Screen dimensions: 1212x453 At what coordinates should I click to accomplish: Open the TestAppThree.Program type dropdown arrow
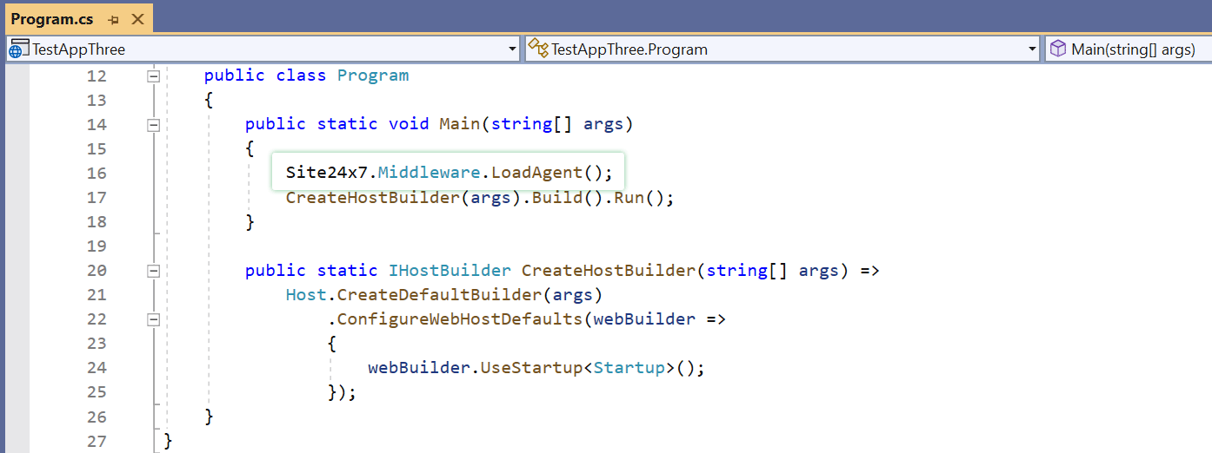[x=1032, y=49]
